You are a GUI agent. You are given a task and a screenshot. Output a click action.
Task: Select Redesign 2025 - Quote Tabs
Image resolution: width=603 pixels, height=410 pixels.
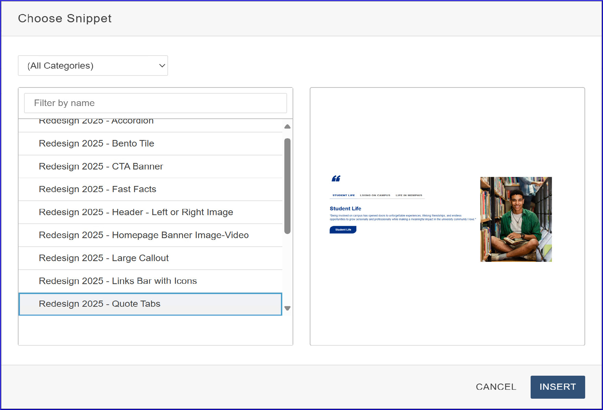99,304
